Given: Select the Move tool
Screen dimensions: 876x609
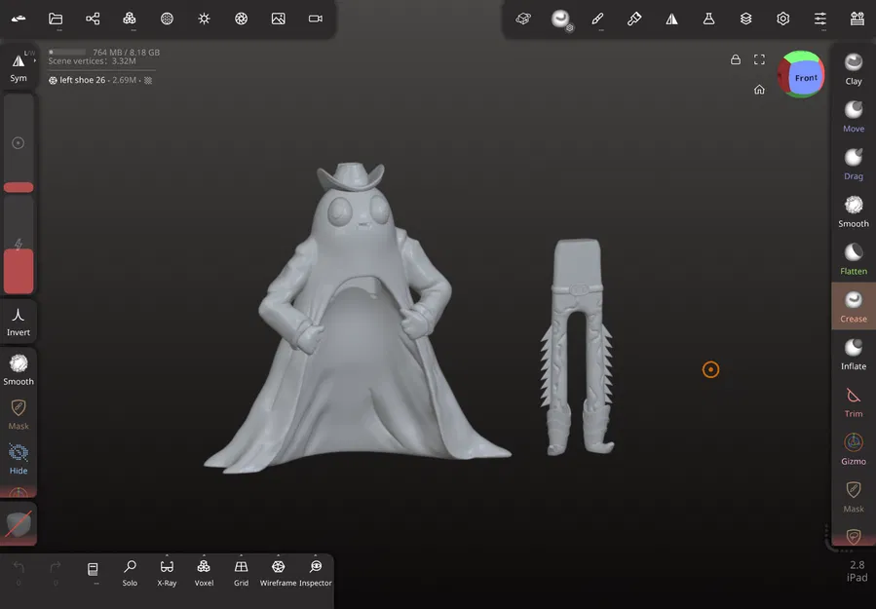Looking at the screenshot, I should [x=853, y=115].
